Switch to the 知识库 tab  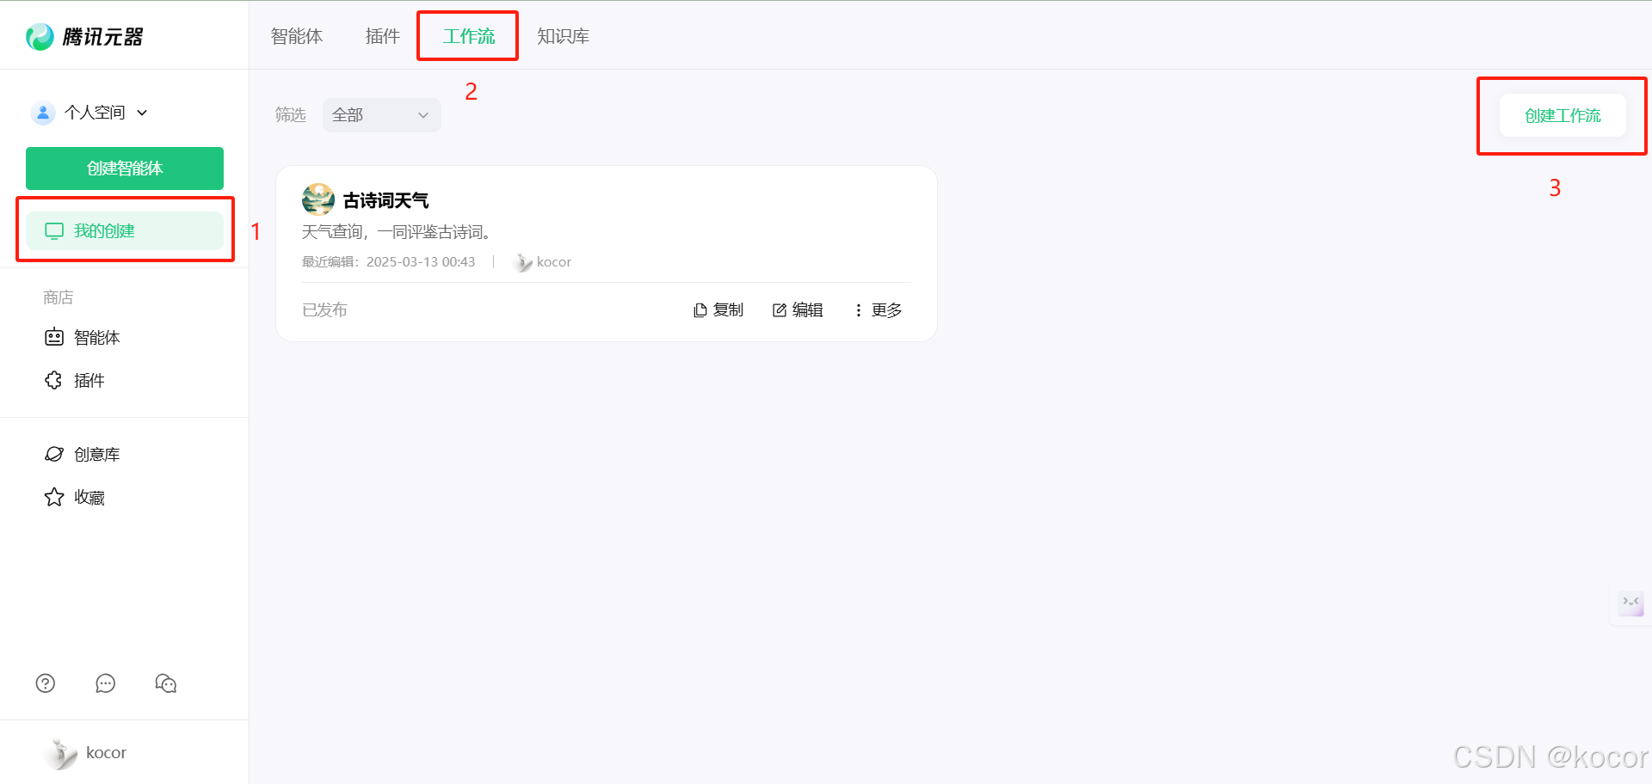[x=564, y=36]
